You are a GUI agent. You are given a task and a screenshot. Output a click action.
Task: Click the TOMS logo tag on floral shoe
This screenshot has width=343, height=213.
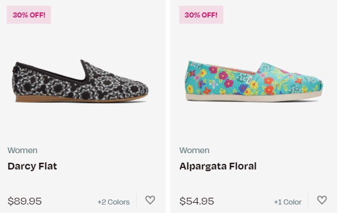coord(249,81)
